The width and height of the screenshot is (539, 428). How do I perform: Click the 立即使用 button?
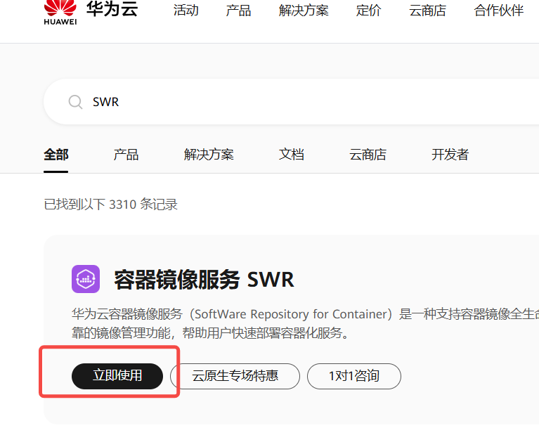click(117, 376)
